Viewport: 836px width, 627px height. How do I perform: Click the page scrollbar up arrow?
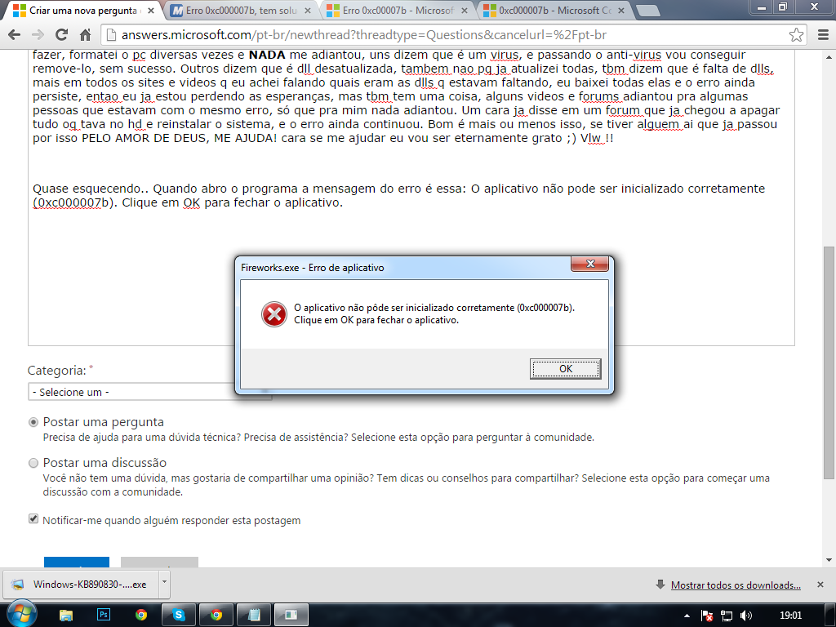pos(829,56)
